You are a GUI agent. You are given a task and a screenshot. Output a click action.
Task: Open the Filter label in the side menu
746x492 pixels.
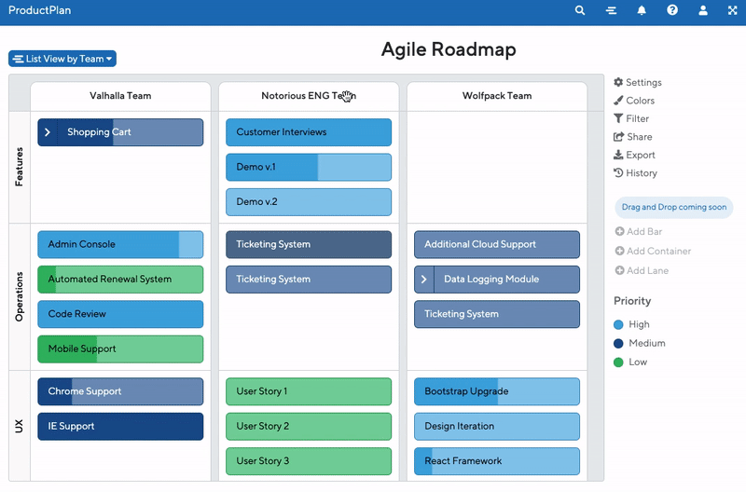[638, 118]
